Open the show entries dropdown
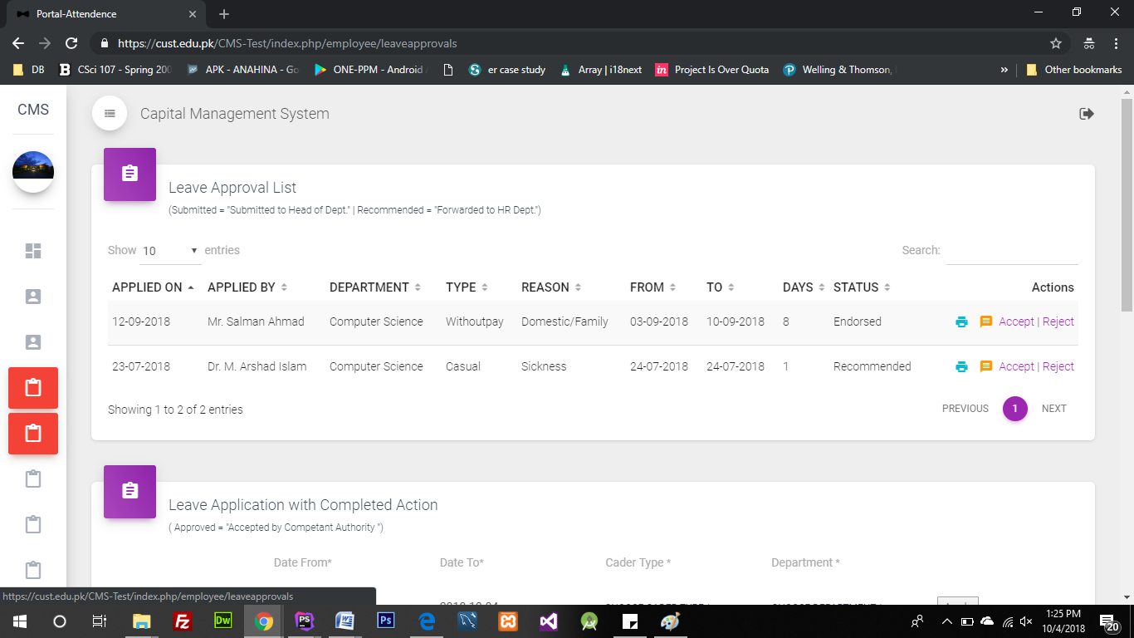The width and height of the screenshot is (1134, 638). click(x=170, y=251)
